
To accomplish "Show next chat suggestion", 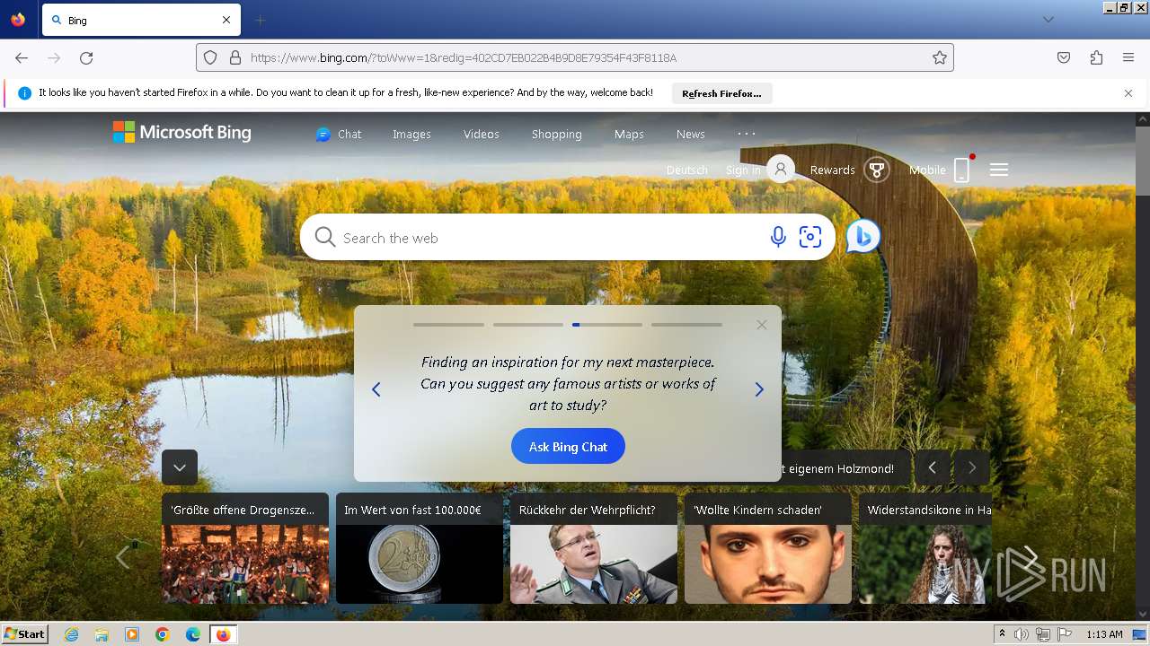I will [x=759, y=389].
